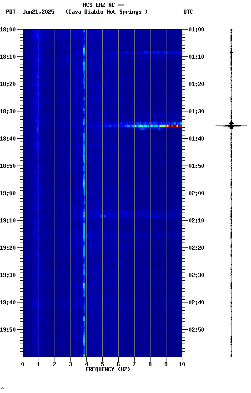Click the red high-energy spot near 9-10 Hz

coord(174,126)
